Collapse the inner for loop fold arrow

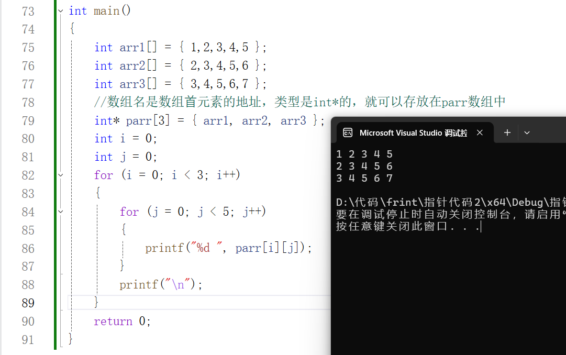tap(61, 212)
